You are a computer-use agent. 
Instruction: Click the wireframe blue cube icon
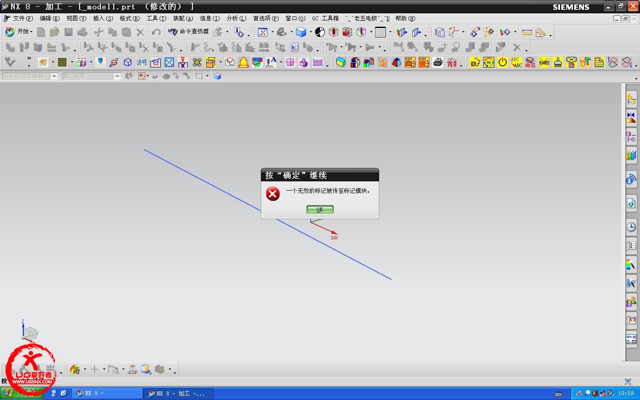[128, 62]
